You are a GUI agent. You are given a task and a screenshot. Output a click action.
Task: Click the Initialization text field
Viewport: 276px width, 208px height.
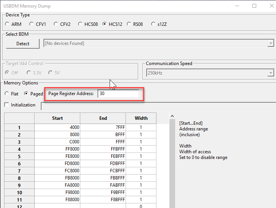coord(158,106)
